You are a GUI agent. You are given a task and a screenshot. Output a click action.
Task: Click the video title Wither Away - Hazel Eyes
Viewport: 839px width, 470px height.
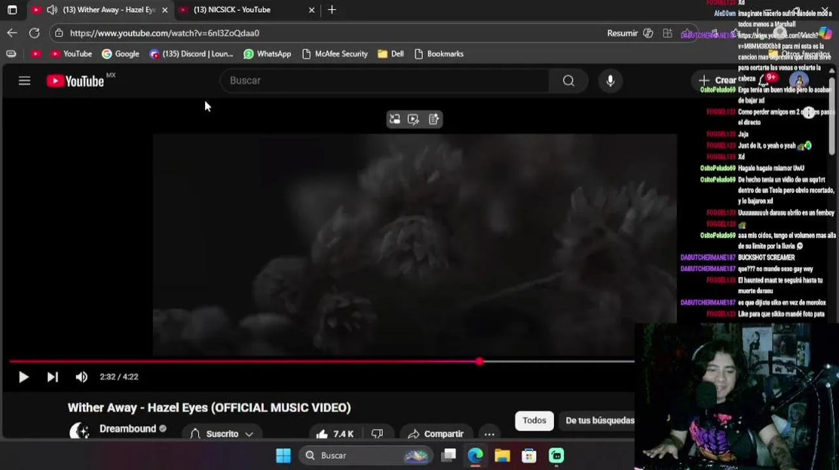coord(209,407)
